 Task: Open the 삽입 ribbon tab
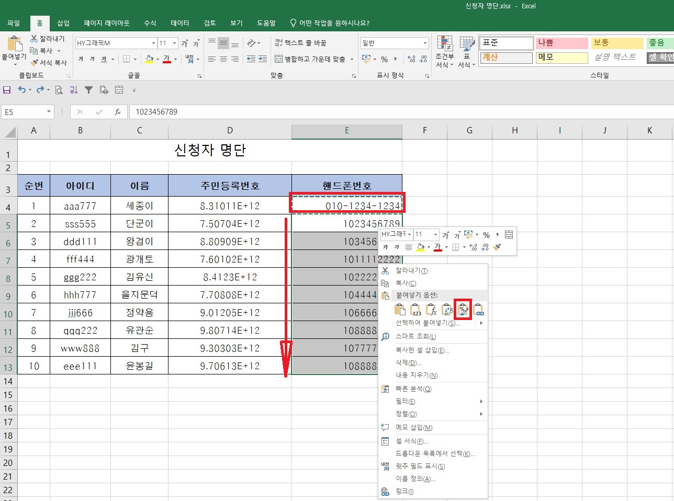coord(63,23)
